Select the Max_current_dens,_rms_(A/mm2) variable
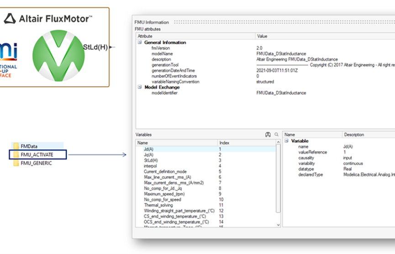This screenshot has height=254, width=395. pyautogui.click(x=206, y=182)
